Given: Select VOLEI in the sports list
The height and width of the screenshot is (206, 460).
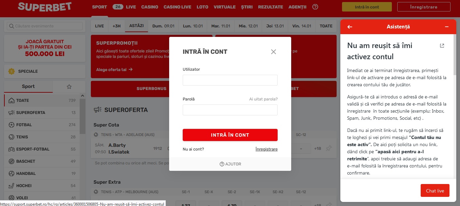Looking at the screenshot, I should pyautogui.click(x=42, y=198).
